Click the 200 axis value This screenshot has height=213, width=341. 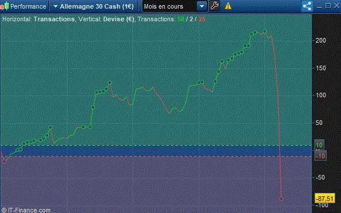(321, 40)
